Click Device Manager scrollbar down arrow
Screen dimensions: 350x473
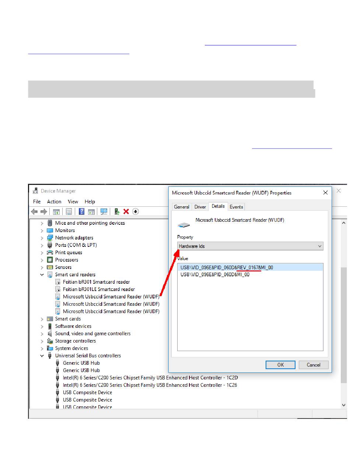click(344, 405)
